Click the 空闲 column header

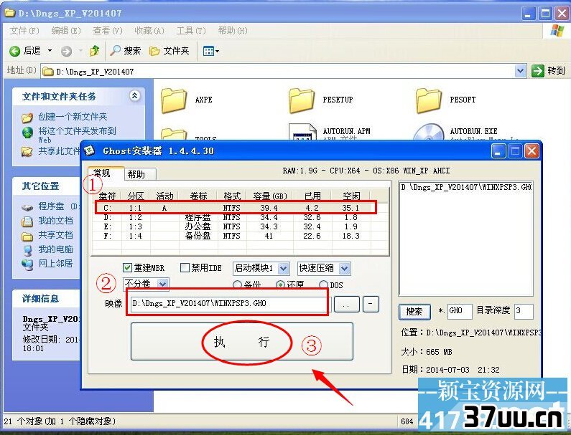351,196
